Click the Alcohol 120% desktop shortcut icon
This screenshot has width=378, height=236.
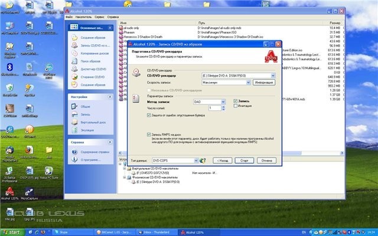10,191
